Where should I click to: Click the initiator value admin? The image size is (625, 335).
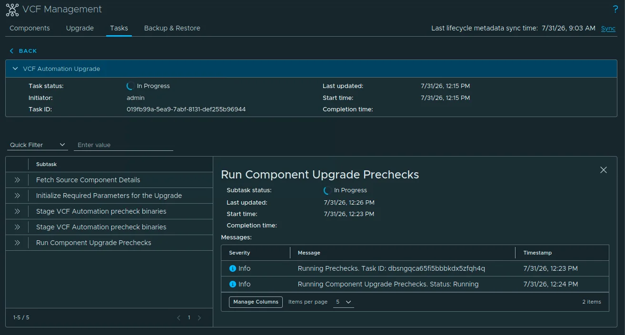[136, 98]
